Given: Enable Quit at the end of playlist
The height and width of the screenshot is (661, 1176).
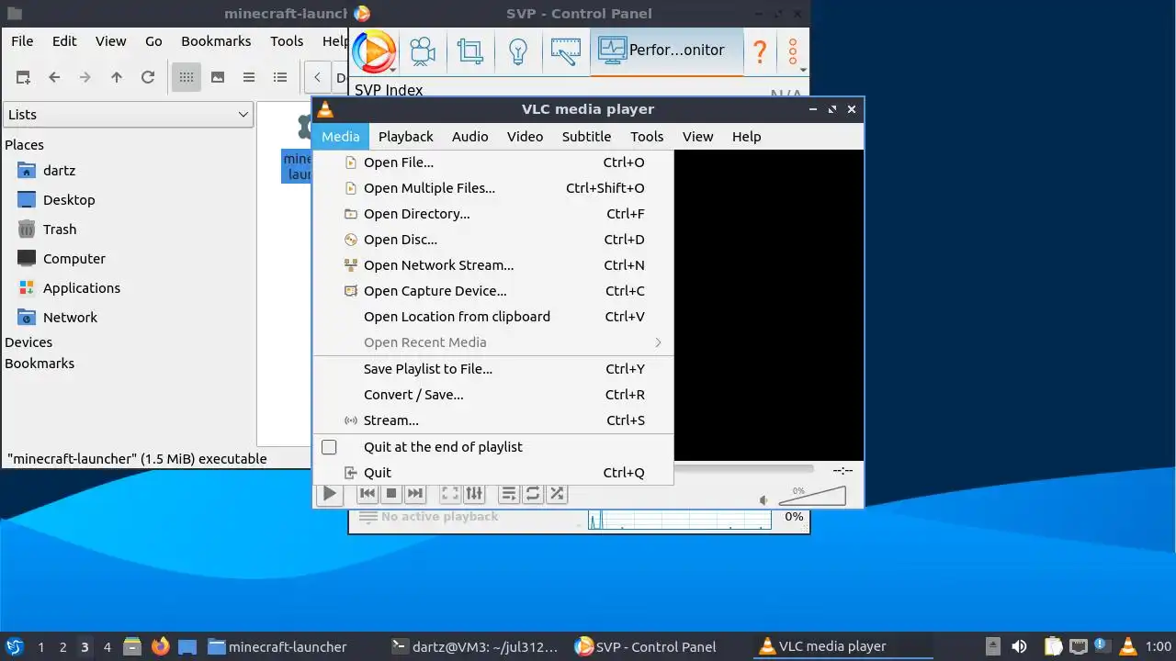Looking at the screenshot, I should pyautogui.click(x=493, y=447).
